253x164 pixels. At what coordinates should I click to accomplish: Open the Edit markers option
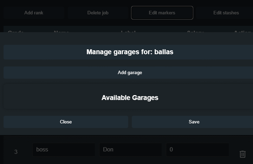pyautogui.click(x=162, y=13)
